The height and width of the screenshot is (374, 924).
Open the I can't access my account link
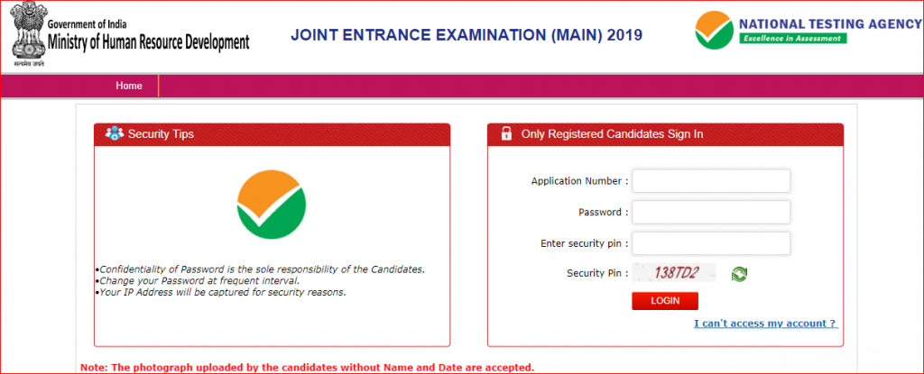tap(765, 324)
